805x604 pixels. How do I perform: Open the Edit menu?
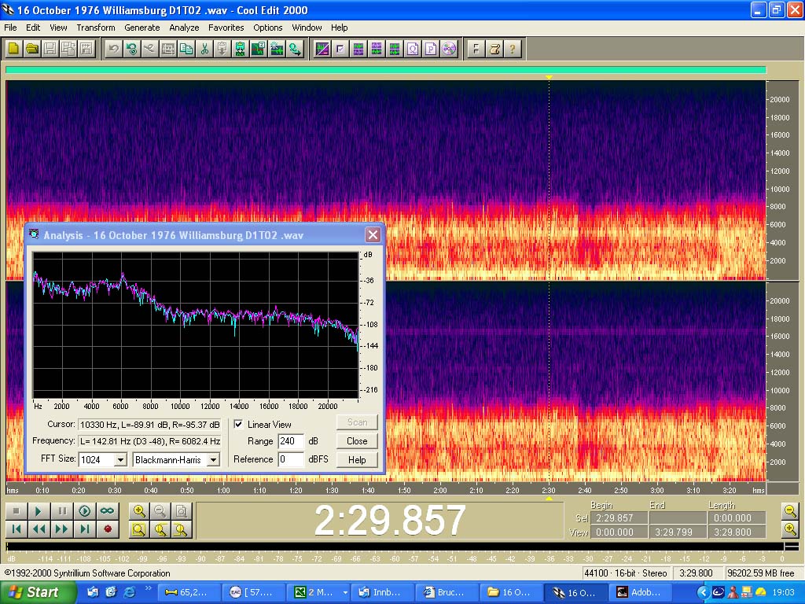[33, 28]
